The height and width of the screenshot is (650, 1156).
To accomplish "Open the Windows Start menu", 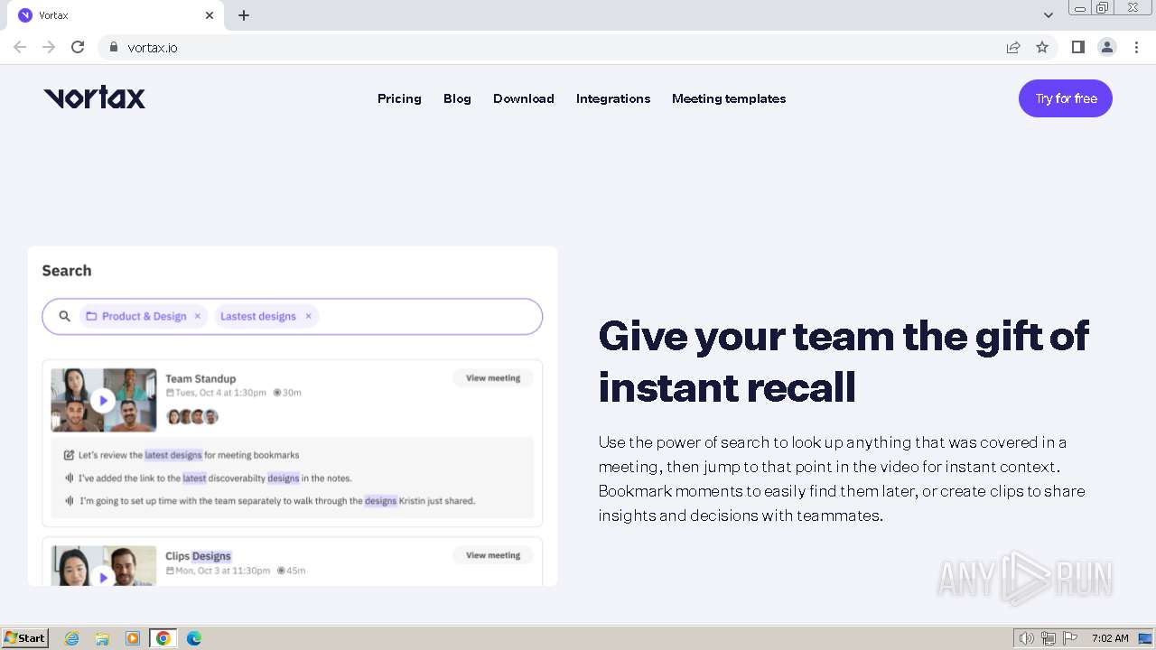I will (24, 638).
